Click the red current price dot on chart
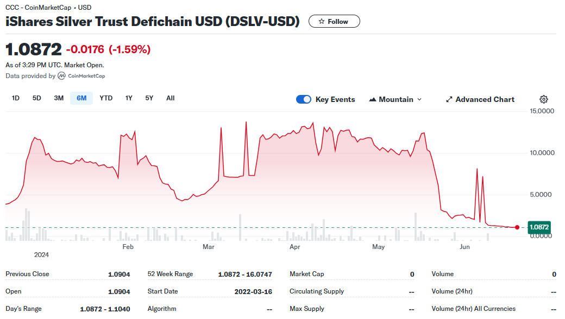Image resolution: width=565 pixels, height=319 pixels. pyautogui.click(x=517, y=227)
